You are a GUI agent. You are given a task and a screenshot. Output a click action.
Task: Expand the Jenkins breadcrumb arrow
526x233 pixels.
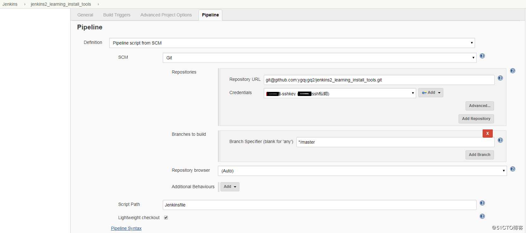25,4
